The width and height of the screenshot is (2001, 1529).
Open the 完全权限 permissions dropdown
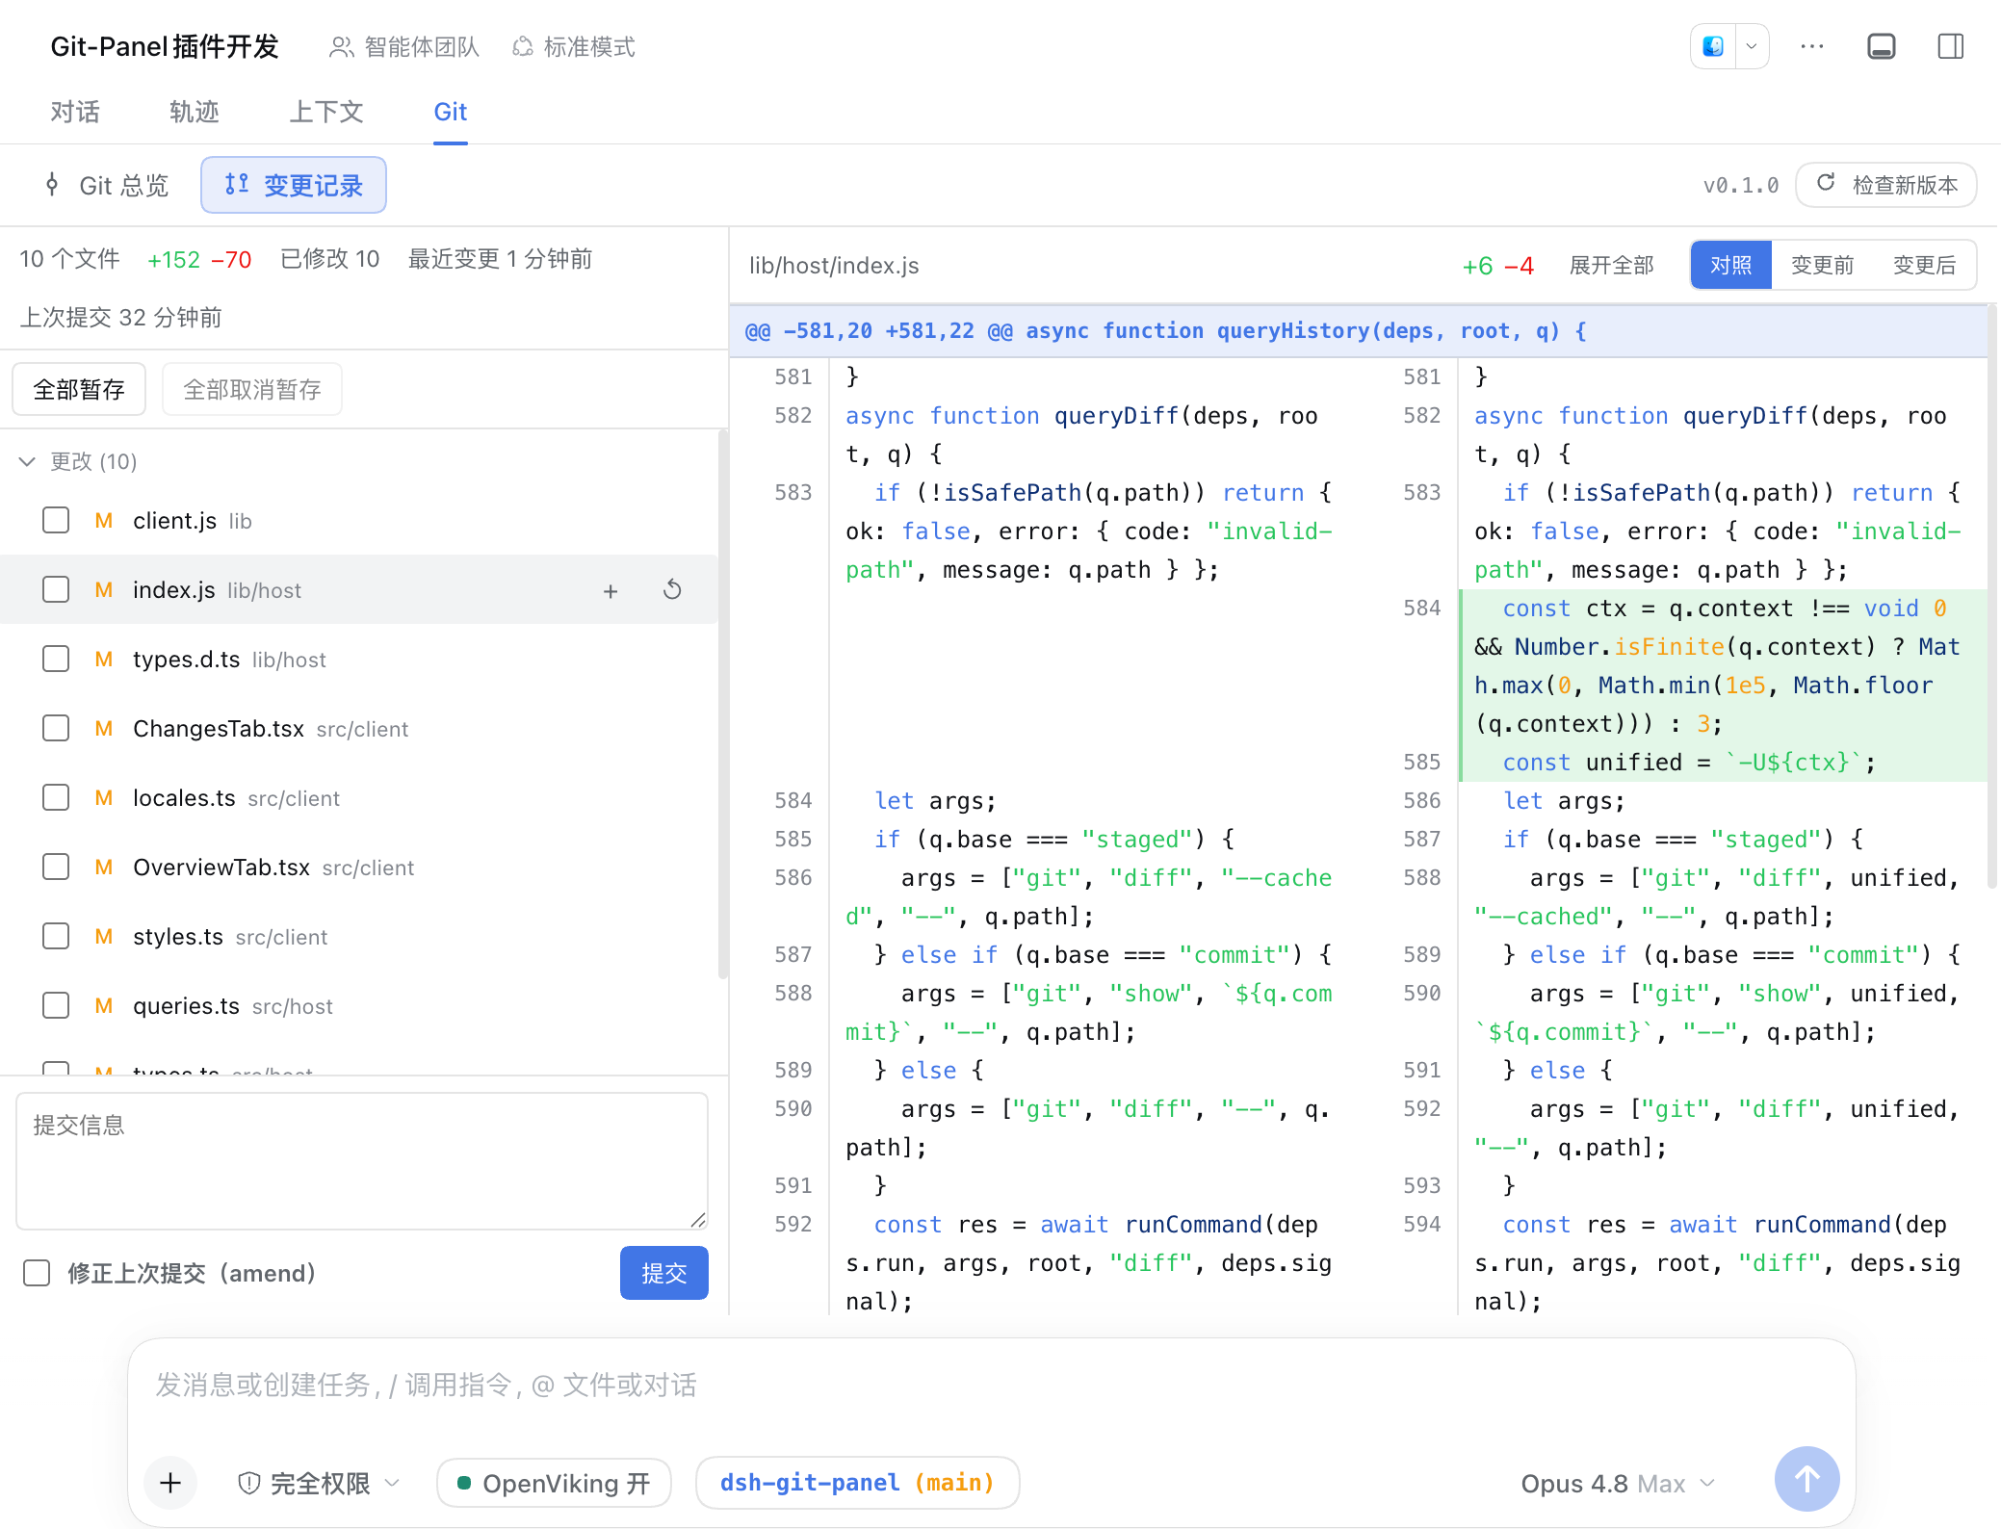(319, 1483)
